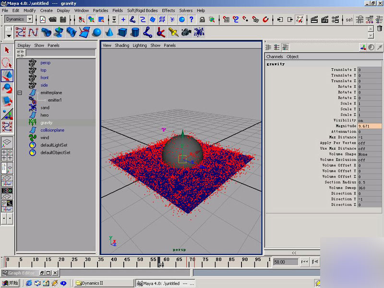
Task: Open the Particles menu
Action: coord(100,10)
